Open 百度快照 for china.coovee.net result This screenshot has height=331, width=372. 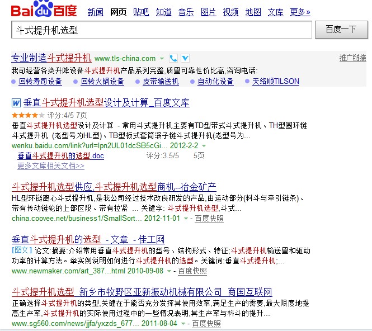pos(209,219)
